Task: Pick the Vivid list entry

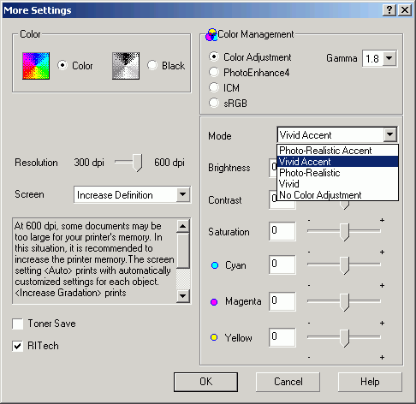Action: (337, 184)
